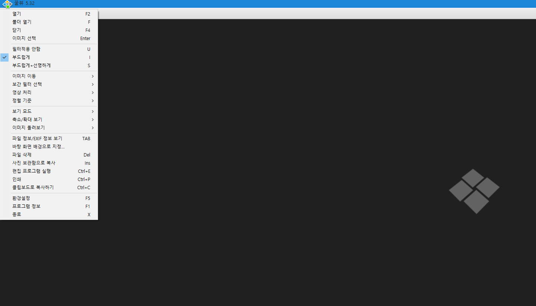Screen dimensions: 536x306
Task: Click the gray Honeyview diamond logo
Action: tap(474, 191)
